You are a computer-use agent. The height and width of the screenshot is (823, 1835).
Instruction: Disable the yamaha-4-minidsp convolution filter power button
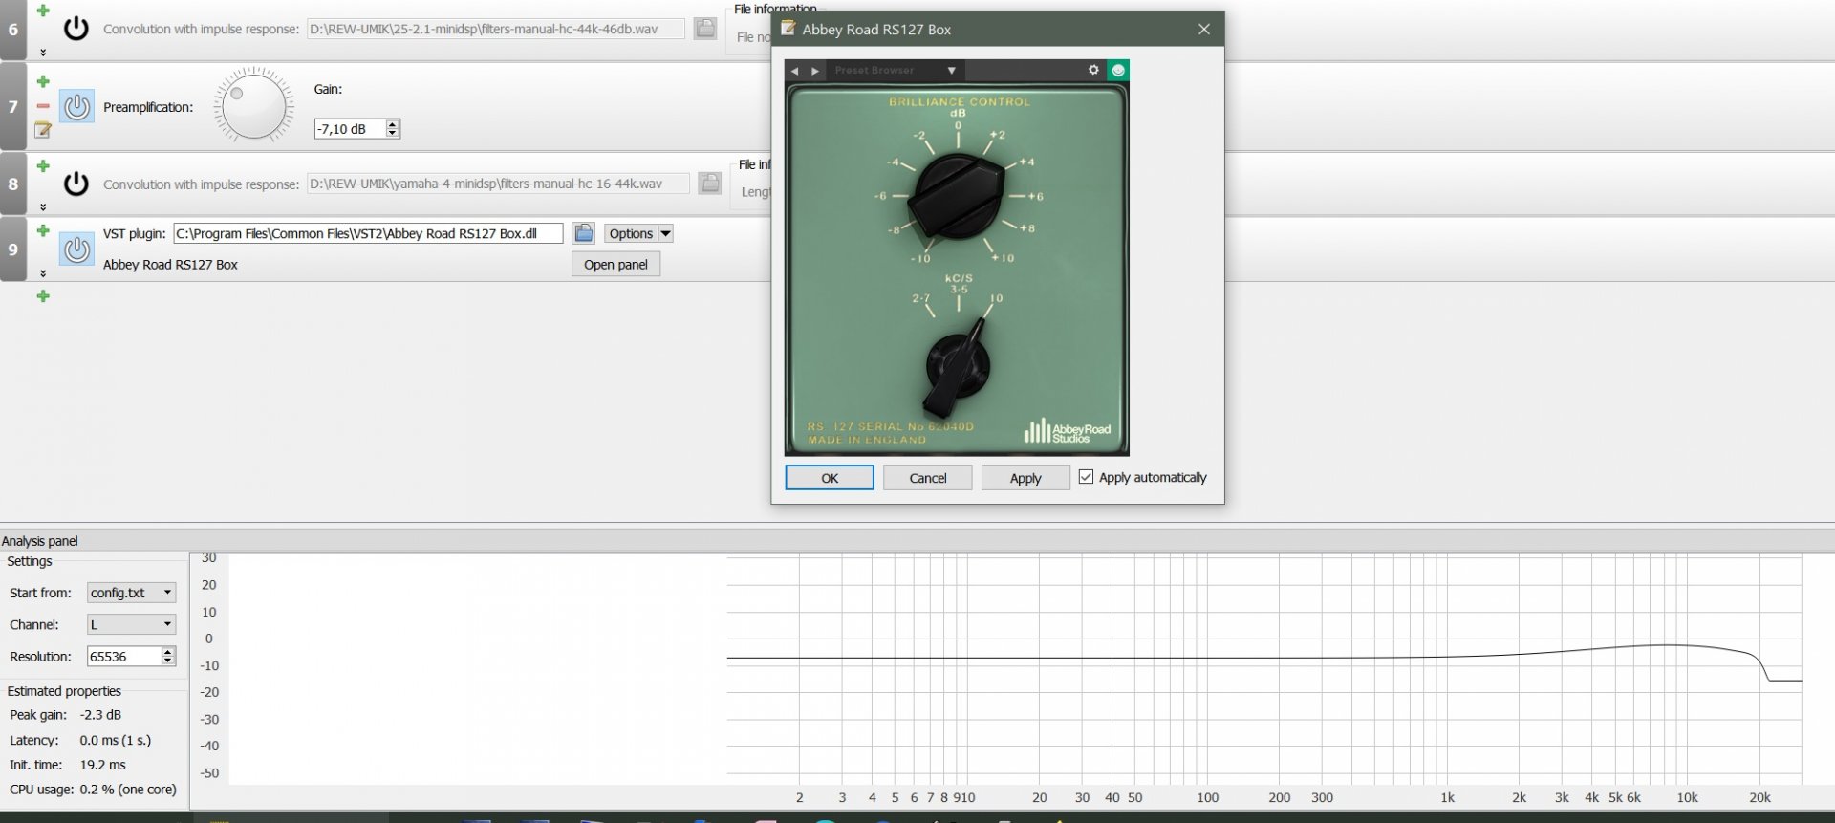pos(76,184)
